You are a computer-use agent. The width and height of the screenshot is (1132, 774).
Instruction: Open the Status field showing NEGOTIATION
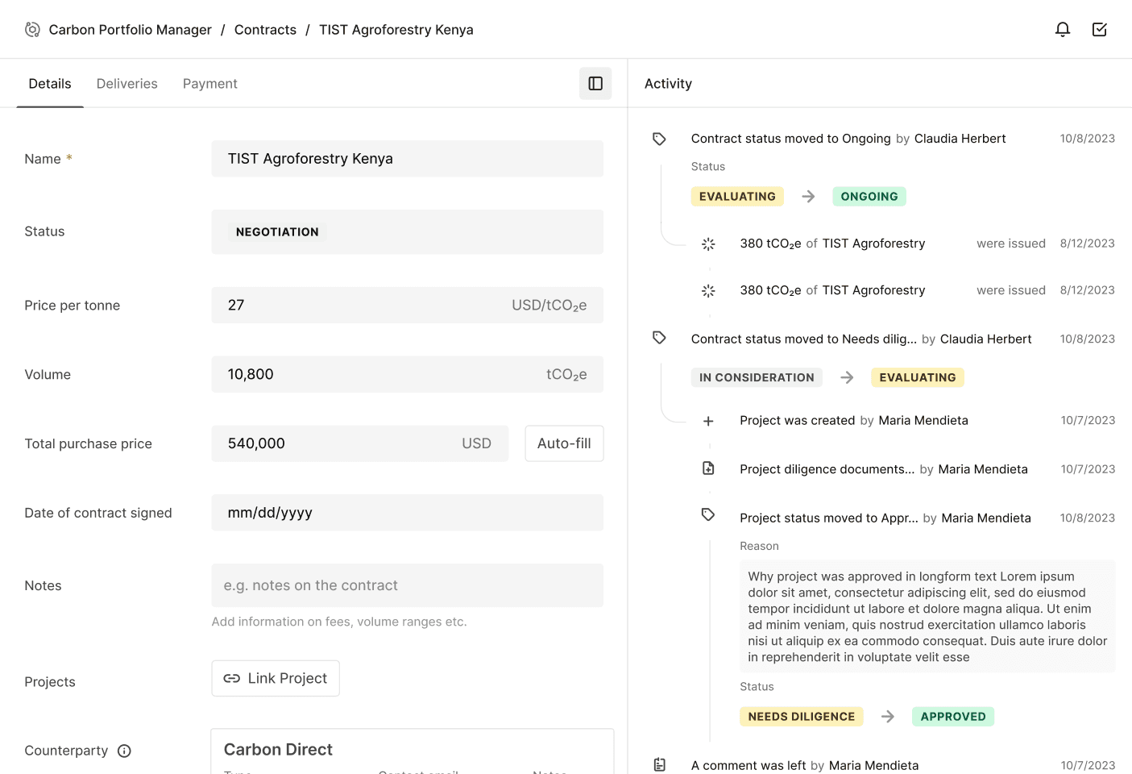pyautogui.click(x=408, y=232)
